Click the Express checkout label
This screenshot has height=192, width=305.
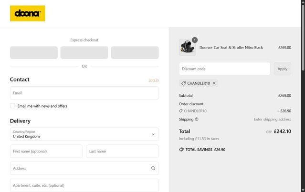point(84,40)
